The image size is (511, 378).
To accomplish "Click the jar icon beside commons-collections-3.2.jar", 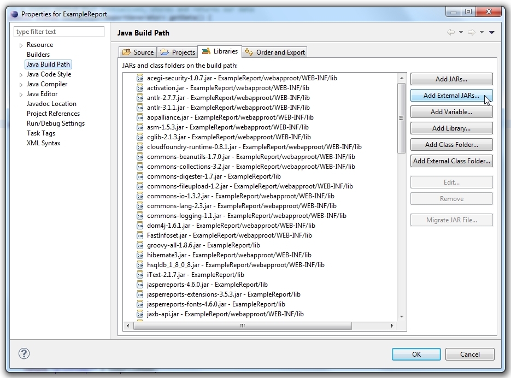I will pyautogui.click(x=140, y=167).
